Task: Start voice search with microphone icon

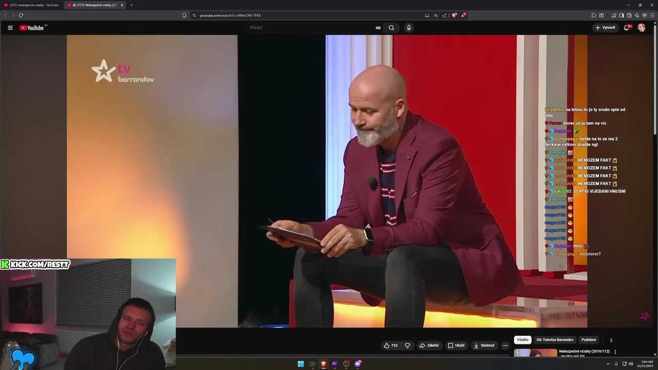Action: 409,28
